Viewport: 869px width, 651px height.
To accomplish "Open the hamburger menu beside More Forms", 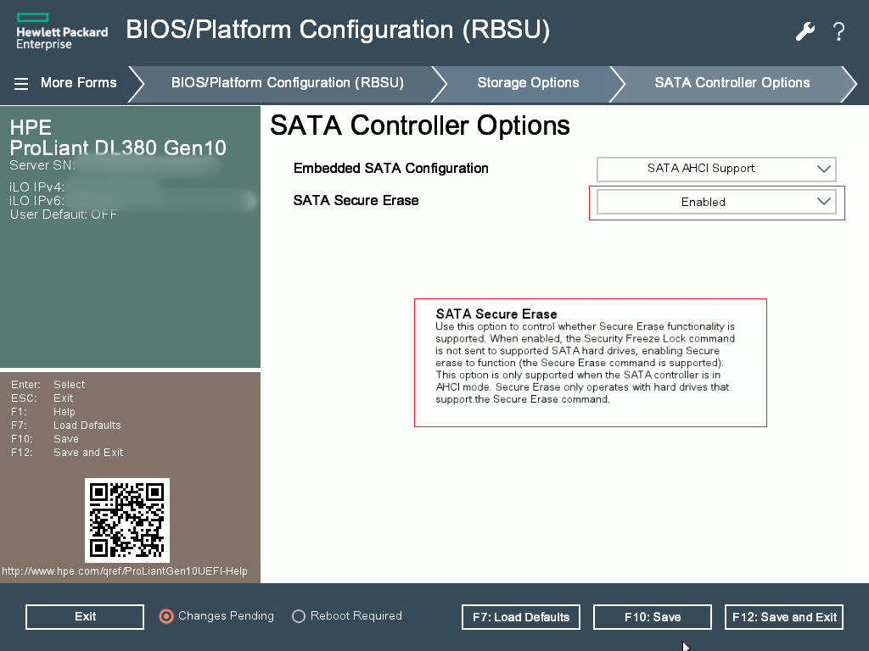I will click(x=20, y=82).
